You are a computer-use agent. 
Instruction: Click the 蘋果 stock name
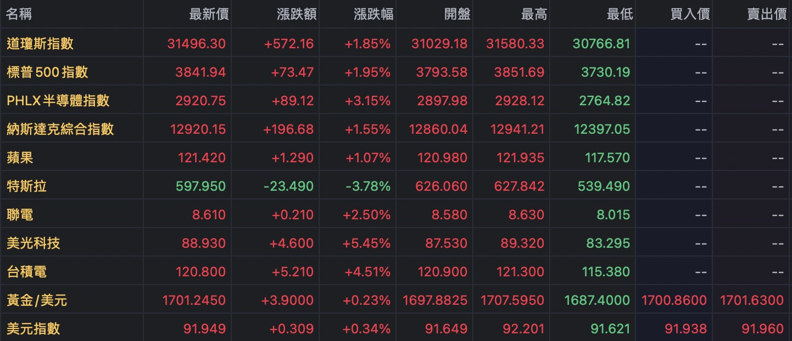click(x=20, y=157)
